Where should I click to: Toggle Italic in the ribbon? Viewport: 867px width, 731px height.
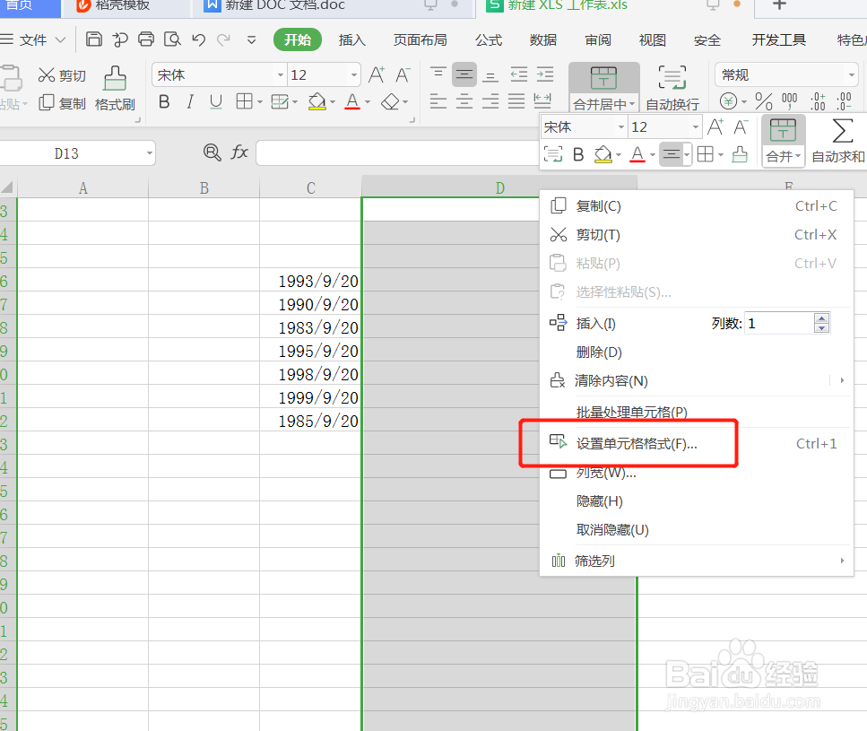190,101
